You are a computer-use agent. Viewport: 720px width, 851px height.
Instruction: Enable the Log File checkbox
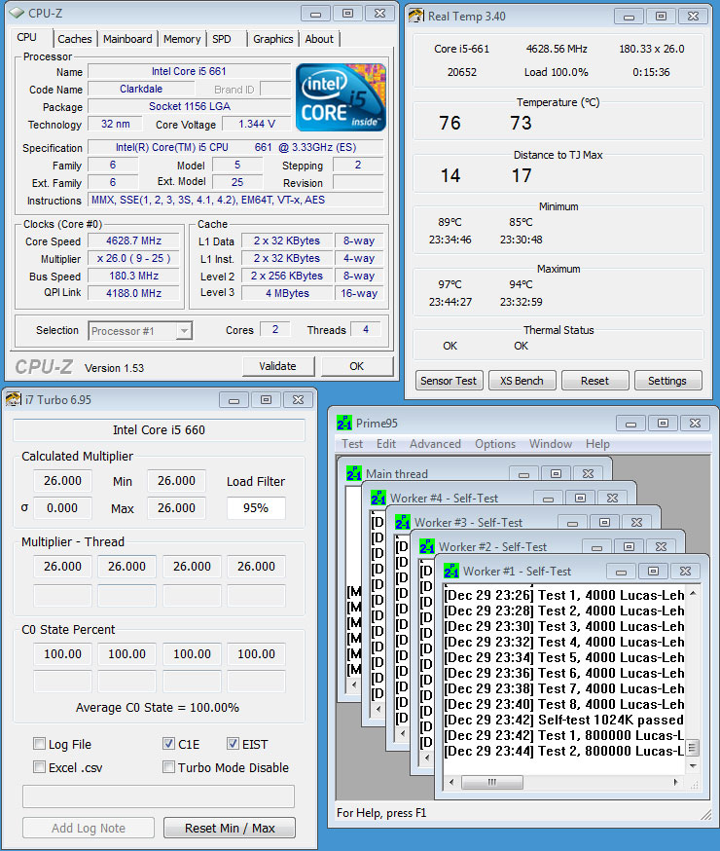[x=40, y=744]
